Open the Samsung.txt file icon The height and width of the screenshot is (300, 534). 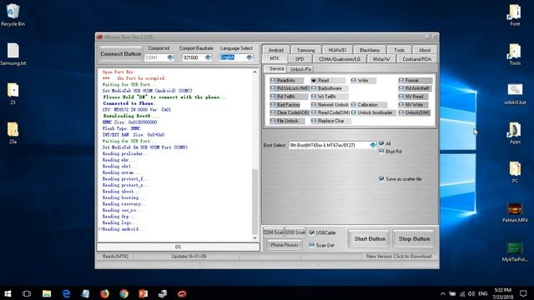pyautogui.click(x=13, y=54)
